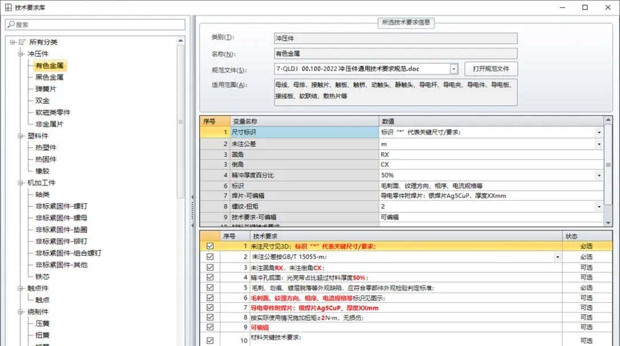Collapse the 冲压件 tree branch
This screenshot has height=346, width=620.
coord(19,53)
